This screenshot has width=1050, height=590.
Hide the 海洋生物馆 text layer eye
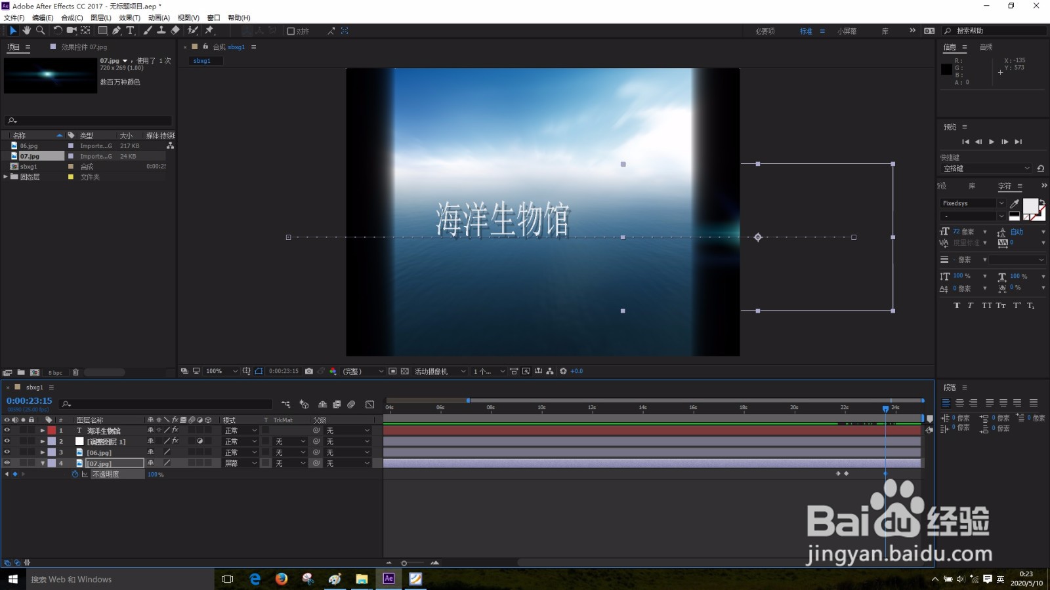coord(7,431)
